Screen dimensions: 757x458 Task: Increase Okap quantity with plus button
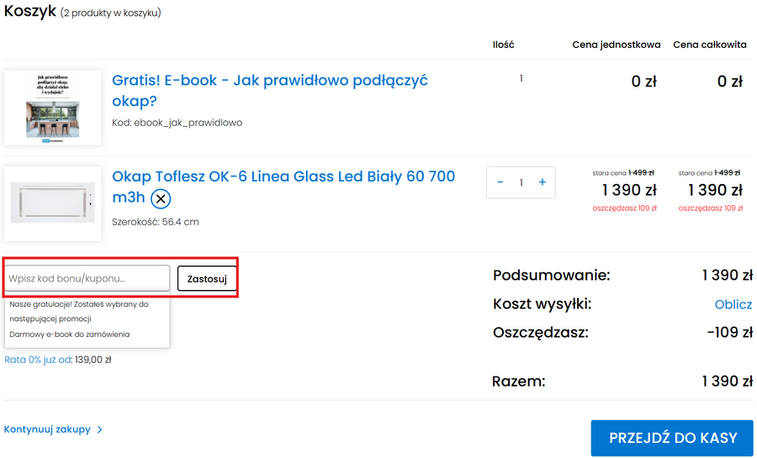pos(542,182)
